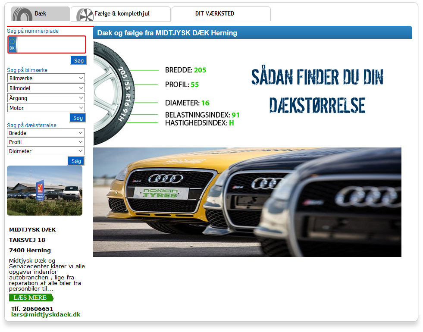Open the Diameter dropdown
Image resolution: width=423 pixels, height=332 pixels.
click(46, 151)
